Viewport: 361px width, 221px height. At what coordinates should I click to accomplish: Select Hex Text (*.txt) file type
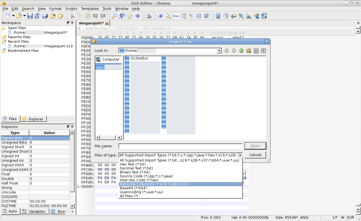tap(133, 164)
